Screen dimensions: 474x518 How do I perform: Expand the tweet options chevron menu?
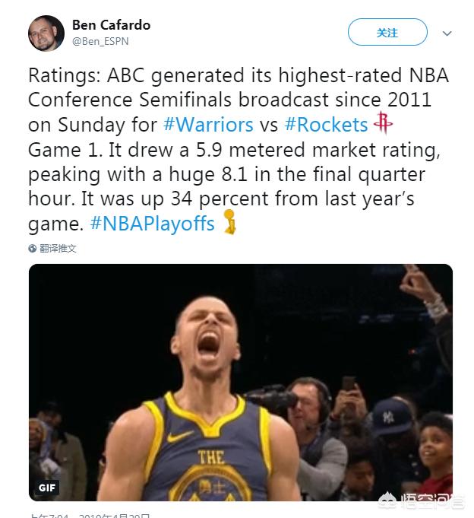pyautogui.click(x=447, y=33)
